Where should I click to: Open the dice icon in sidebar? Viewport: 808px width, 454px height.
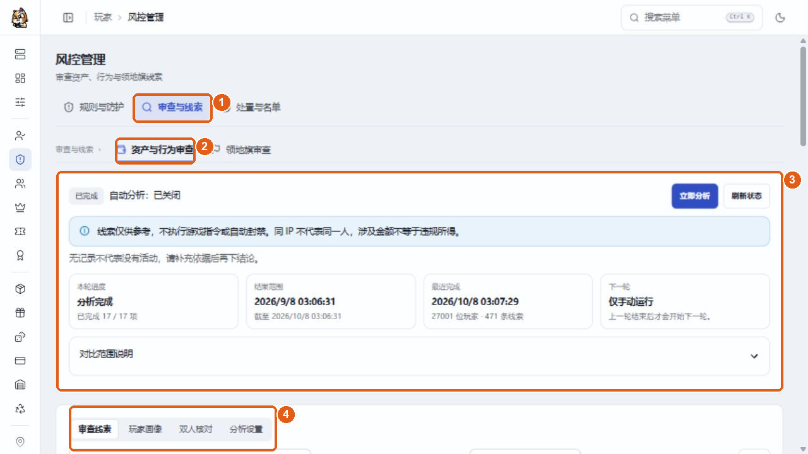pyautogui.click(x=20, y=337)
